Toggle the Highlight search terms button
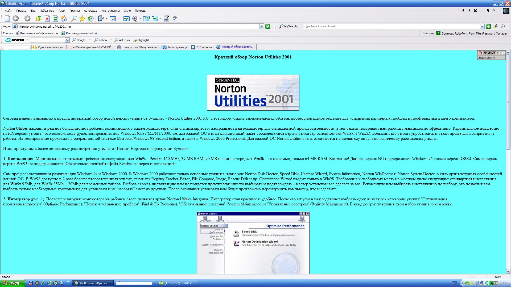The height and width of the screenshot is (287, 511). click(141, 40)
